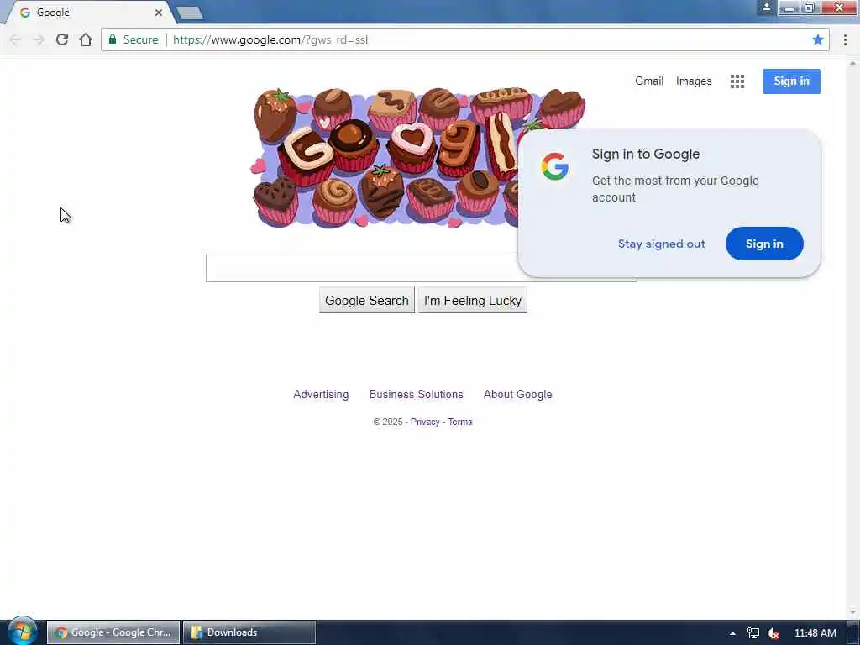Click Sign in inside the popup
The height and width of the screenshot is (645, 860).
764,244
